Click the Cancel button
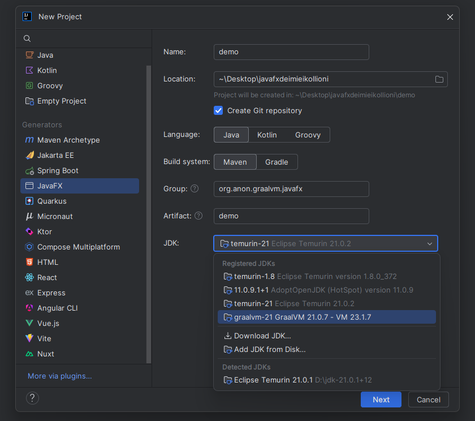Screen dimensions: 475x421 pos(429,399)
